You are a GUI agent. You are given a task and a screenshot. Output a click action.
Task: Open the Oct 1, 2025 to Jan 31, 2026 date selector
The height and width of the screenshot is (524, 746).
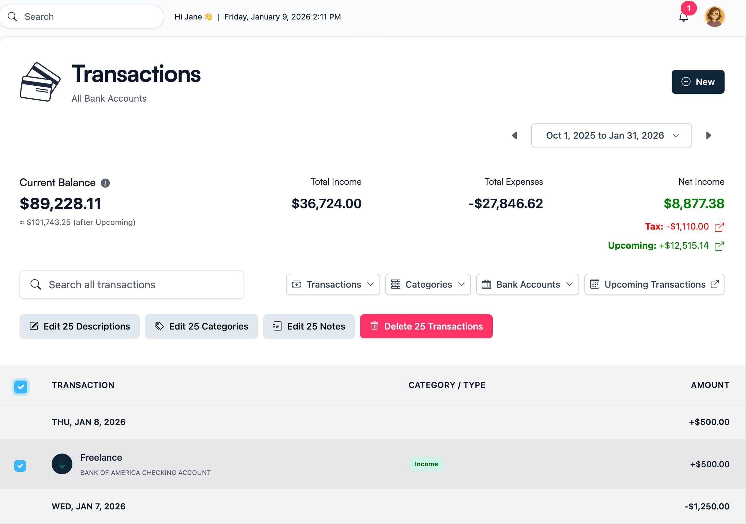tap(611, 135)
